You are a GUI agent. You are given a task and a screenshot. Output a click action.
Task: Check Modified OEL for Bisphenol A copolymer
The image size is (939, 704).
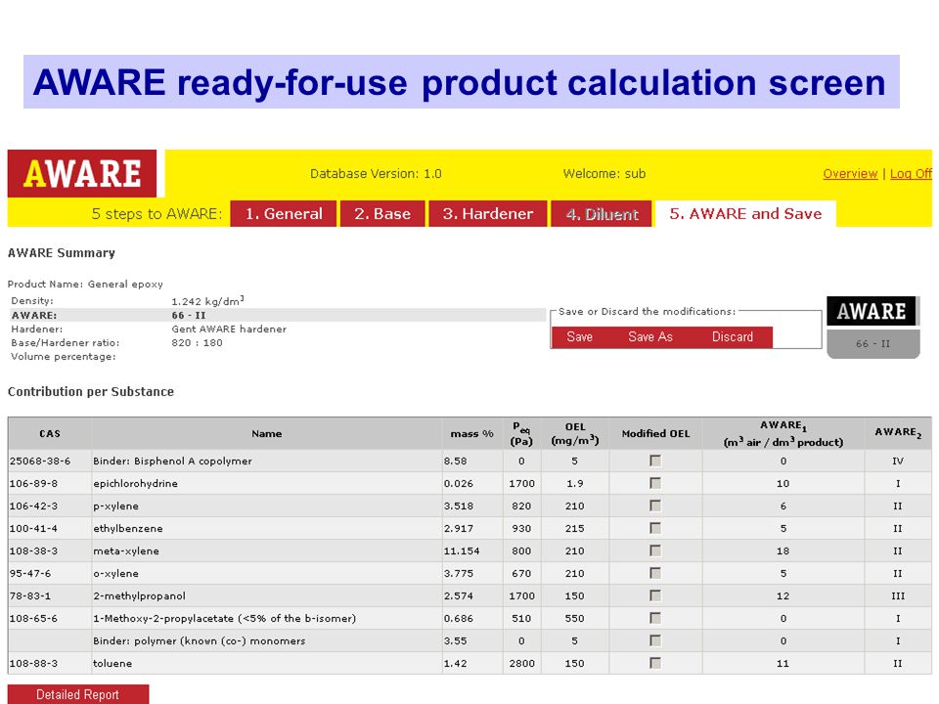click(x=655, y=461)
